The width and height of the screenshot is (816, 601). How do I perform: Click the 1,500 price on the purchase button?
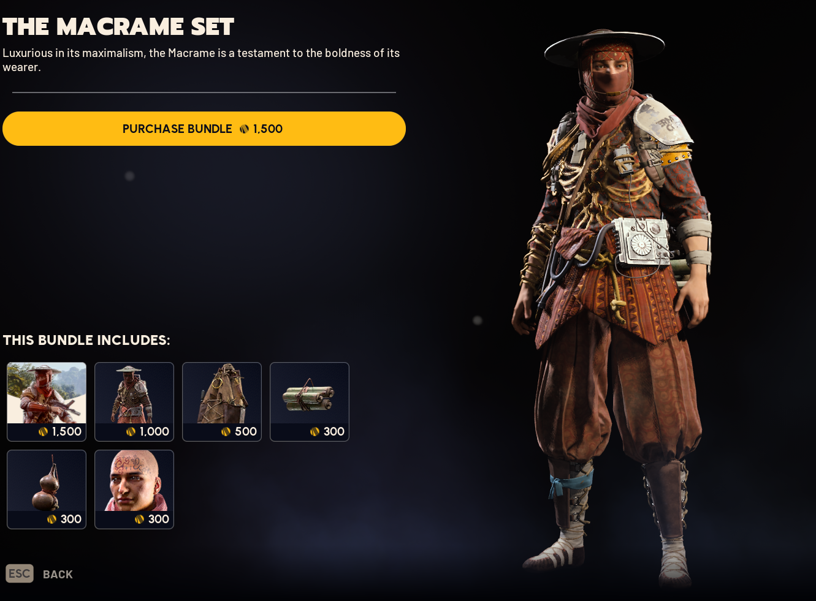(268, 129)
